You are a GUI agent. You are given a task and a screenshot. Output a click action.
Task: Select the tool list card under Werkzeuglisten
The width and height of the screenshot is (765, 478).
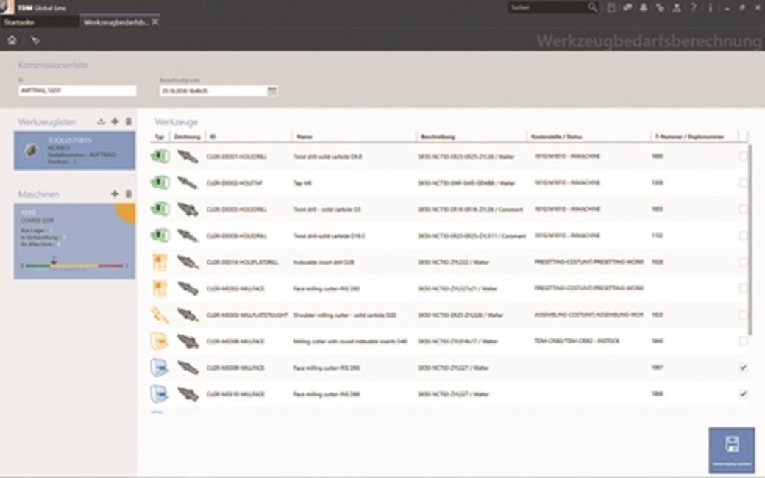point(74,151)
